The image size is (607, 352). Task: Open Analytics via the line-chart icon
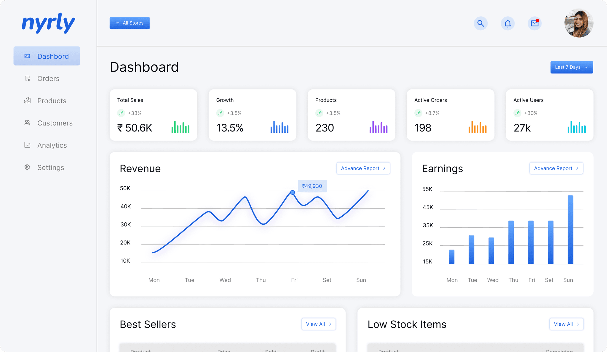tap(27, 145)
